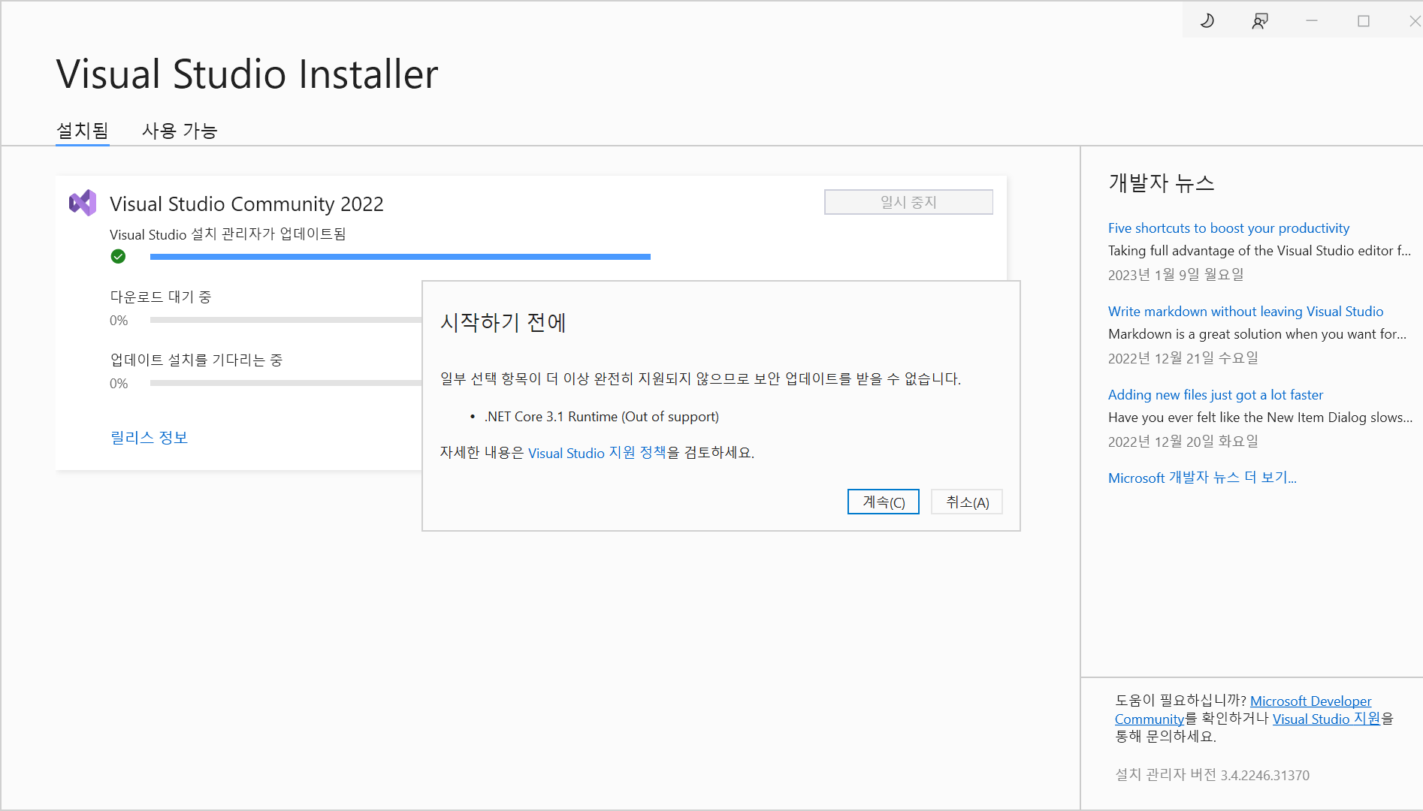Open Five shortcuts to boost your productivity article
Viewport: 1423px width, 811px height.
click(1228, 228)
